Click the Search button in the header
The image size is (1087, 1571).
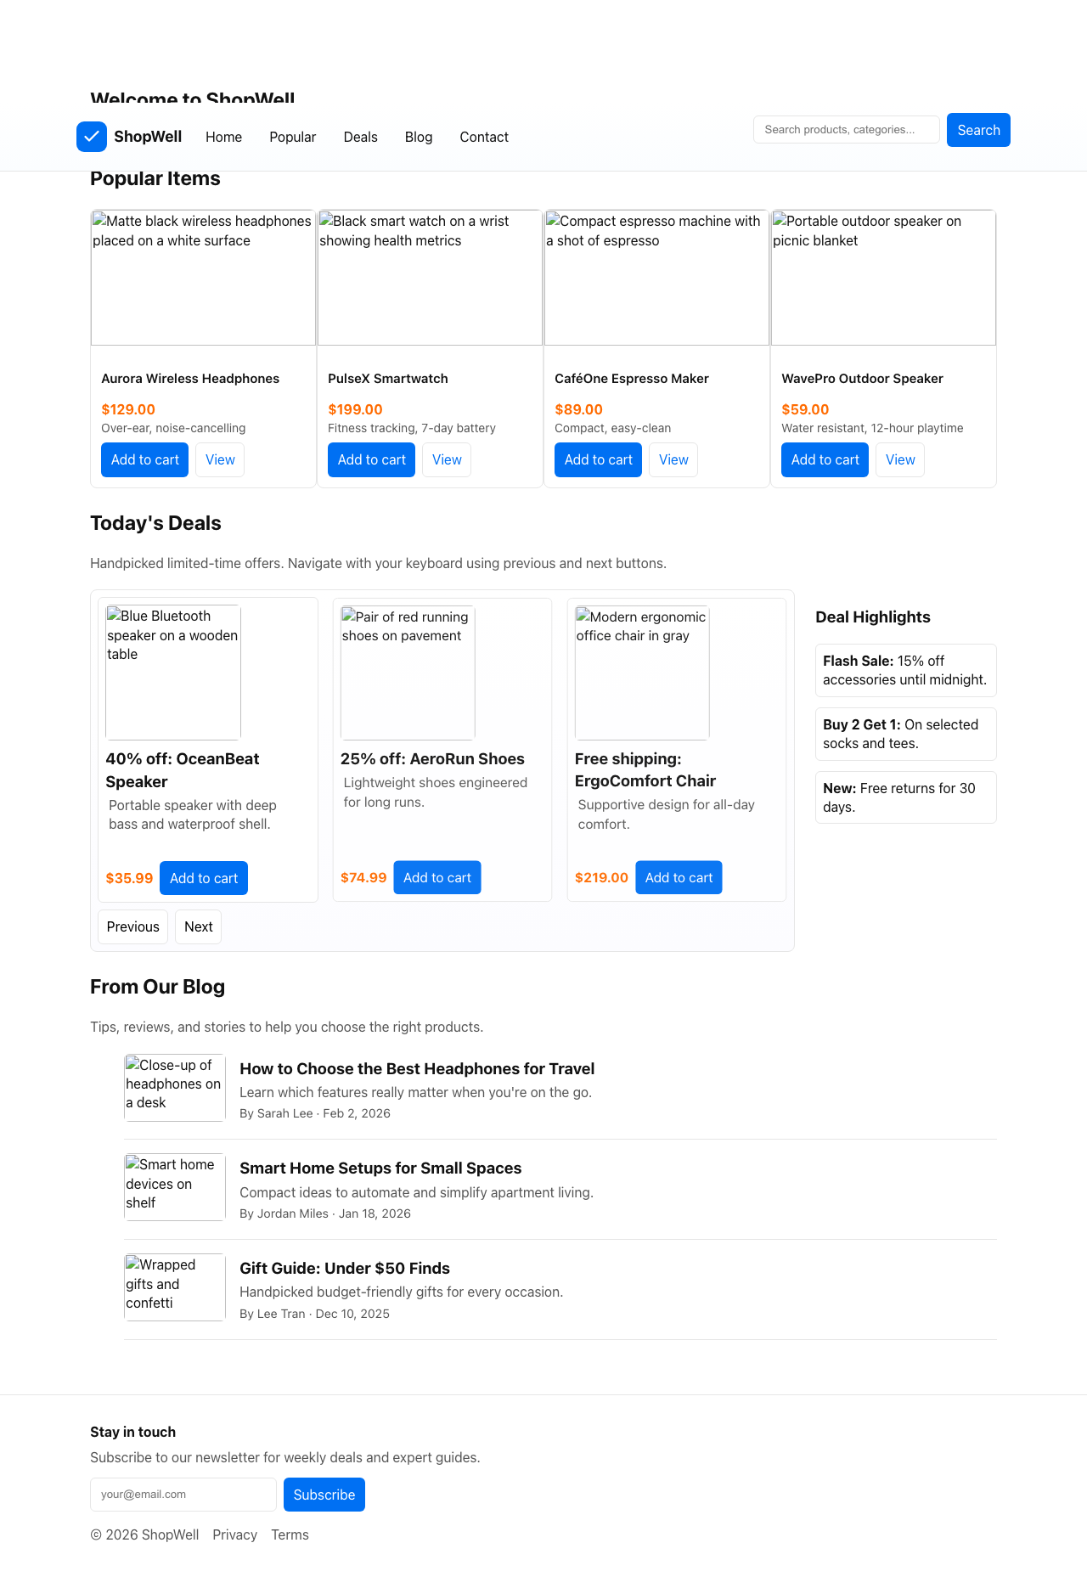977,130
